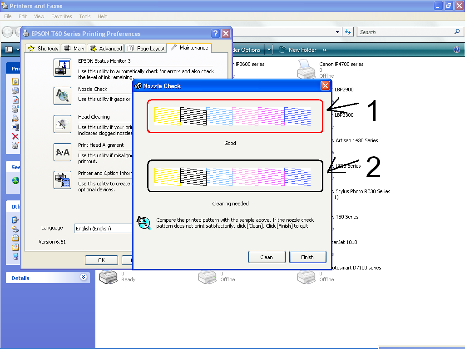Click the Clean button in Nozzle Check
This screenshot has width=465, height=349.
[267, 257]
